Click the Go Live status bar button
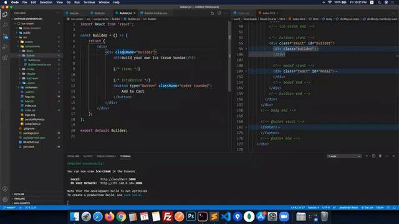Image resolution: width=399 pixels, height=224 pixels. (x=367, y=207)
